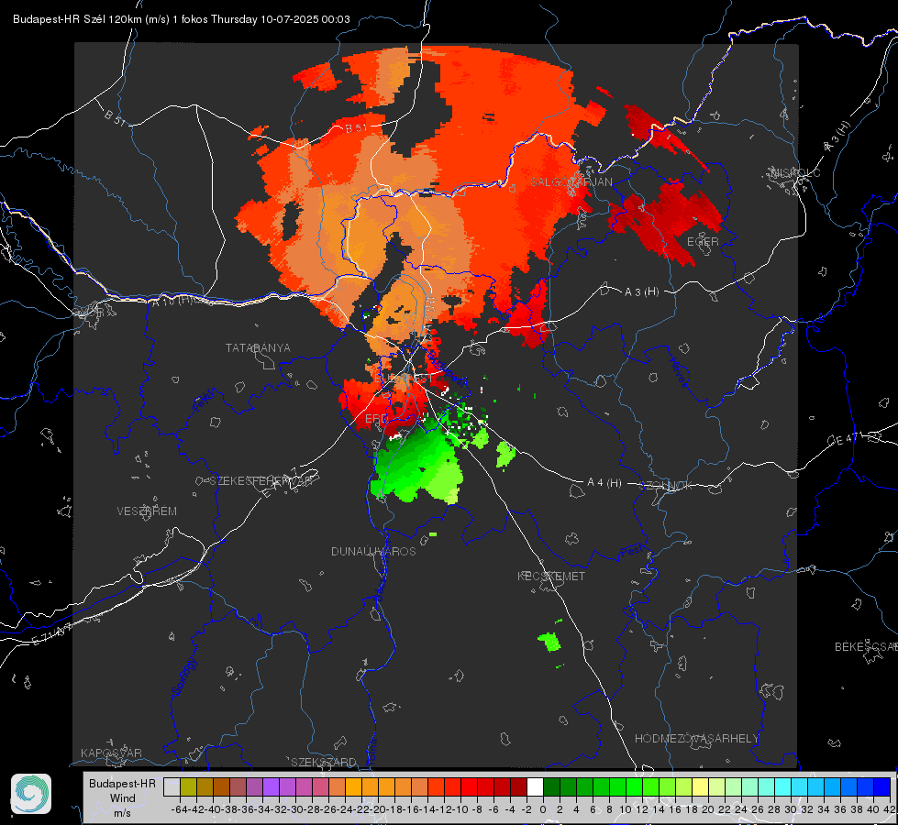Click the small green echo south of Kecskemét
This screenshot has height=825, width=898.
549,642
